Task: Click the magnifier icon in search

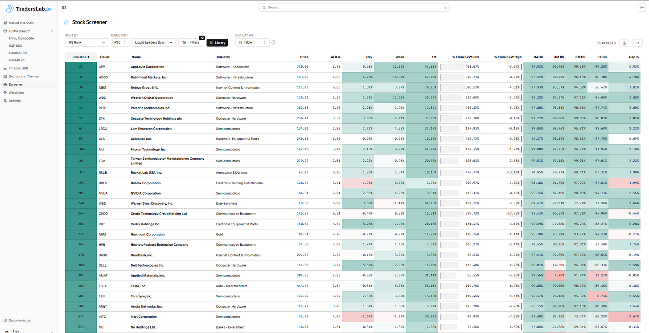Action: click(265, 8)
